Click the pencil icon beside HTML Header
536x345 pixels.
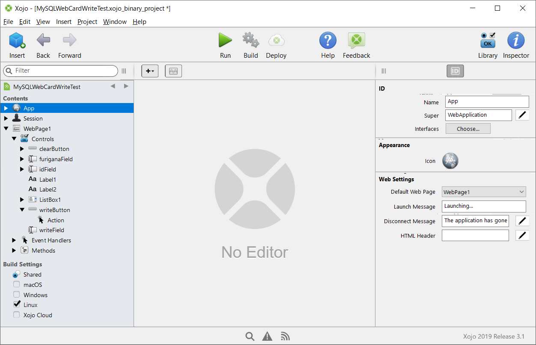pos(522,235)
